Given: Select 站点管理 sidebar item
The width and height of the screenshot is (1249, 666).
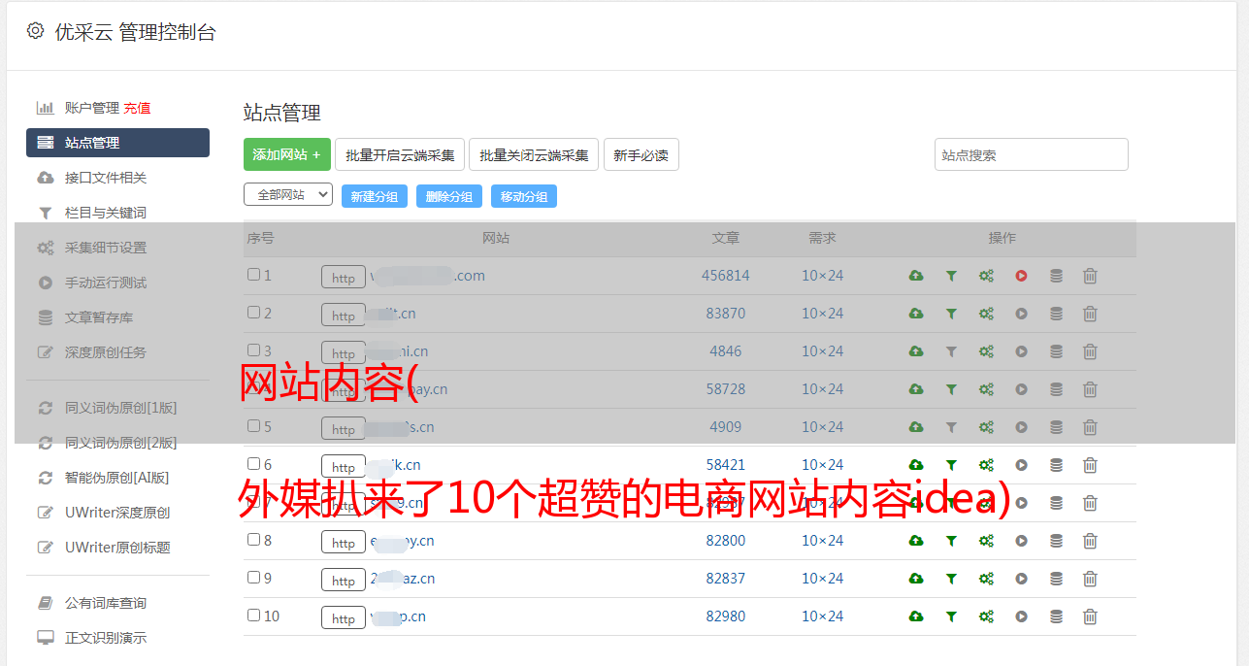Looking at the screenshot, I should click(117, 143).
